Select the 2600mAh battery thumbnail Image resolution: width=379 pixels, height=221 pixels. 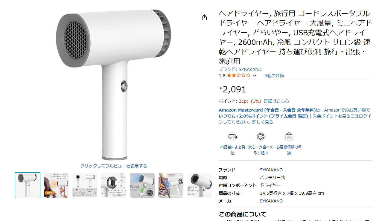pyautogui.click(x=142, y=185)
